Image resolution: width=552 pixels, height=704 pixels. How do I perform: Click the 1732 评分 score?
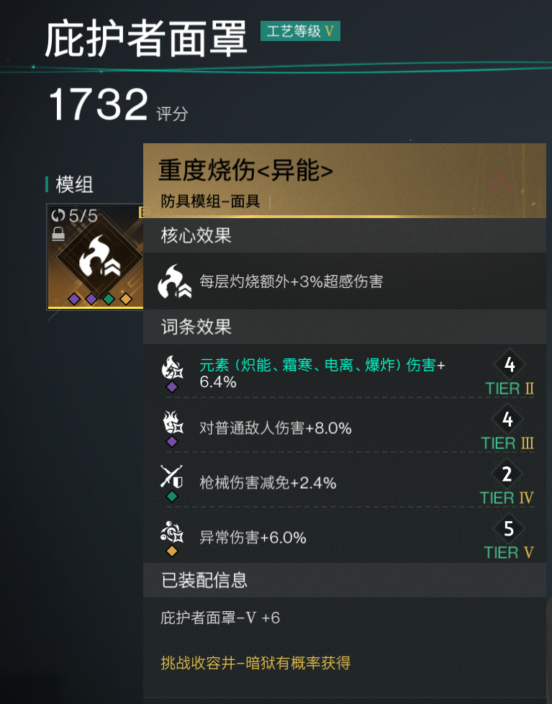(x=119, y=104)
